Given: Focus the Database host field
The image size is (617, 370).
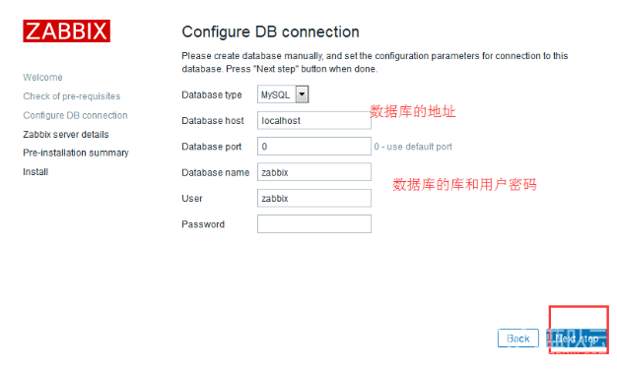Looking at the screenshot, I should [314, 120].
